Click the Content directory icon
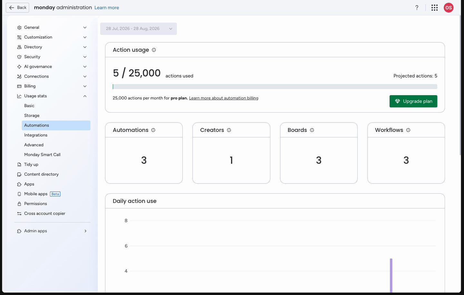Viewport: 464px width, 295px height. [19, 174]
